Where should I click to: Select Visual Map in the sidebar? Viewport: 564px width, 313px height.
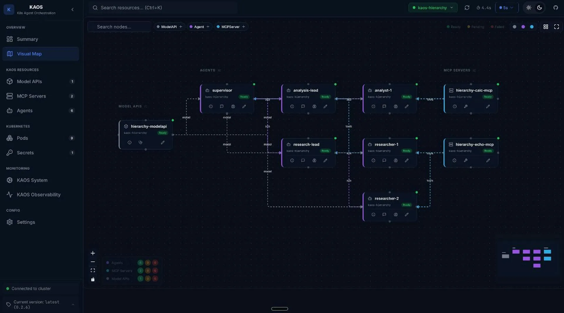click(x=41, y=54)
